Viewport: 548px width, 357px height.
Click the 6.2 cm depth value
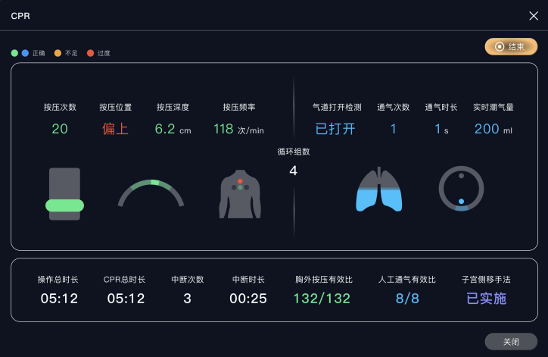coord(173,129)
